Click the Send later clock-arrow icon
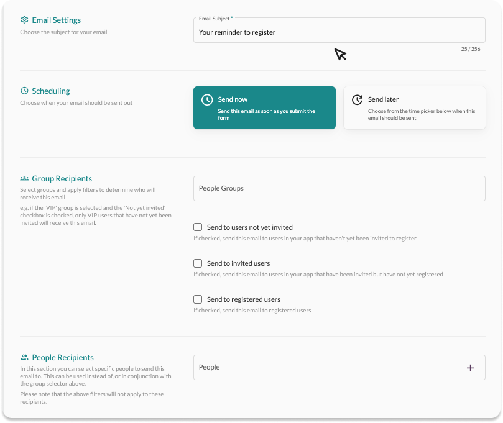This screenshot has width=503, height=423. tap(357, 100)
